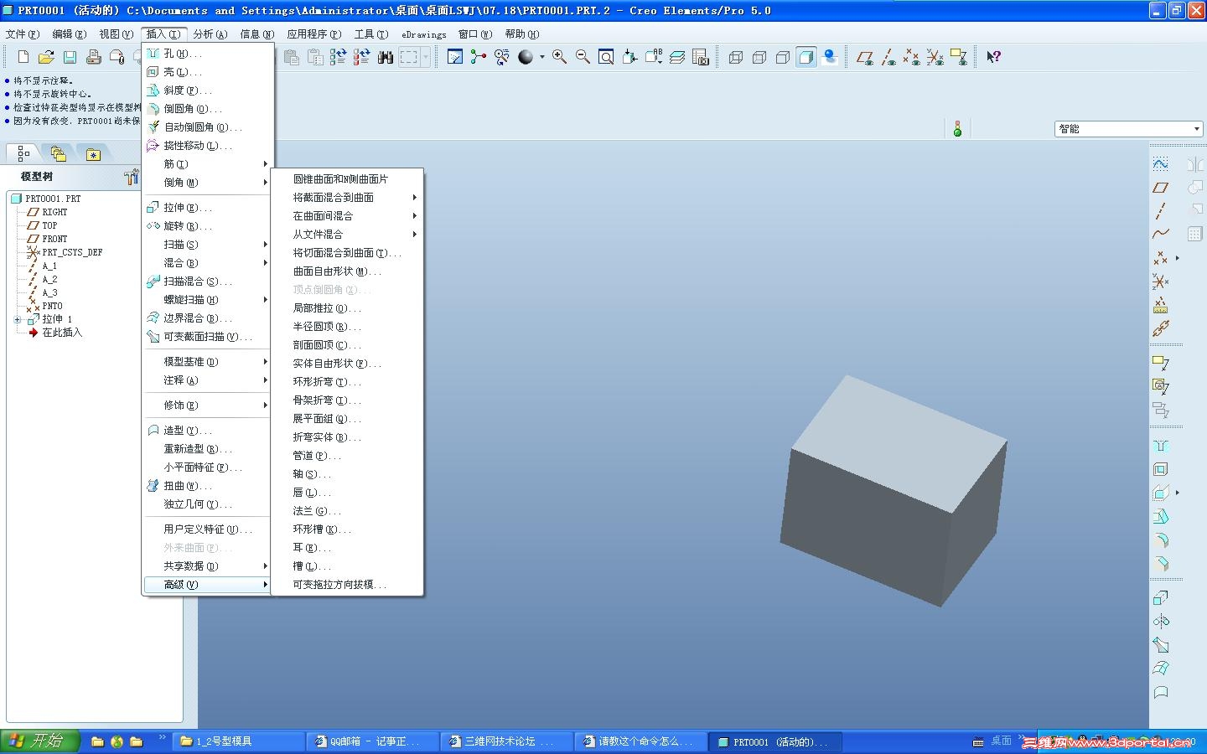Image resolution: width=1207 pixels, height=754 pixels.
Task: Click the Hole tool in right toolbar
Action: [1161, 446]
